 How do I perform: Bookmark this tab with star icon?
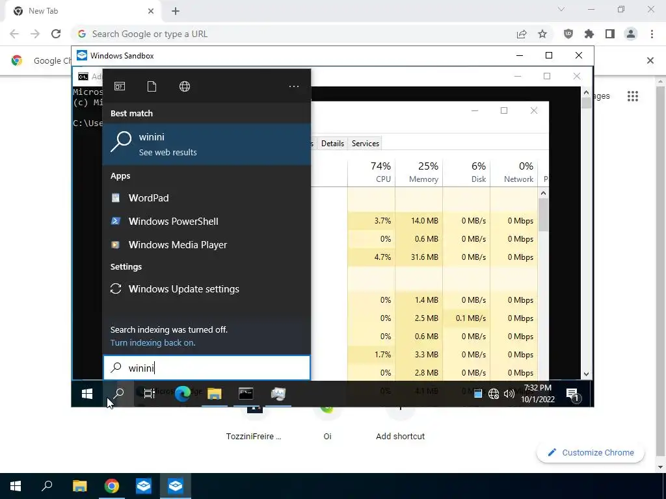(x=542, y=34)
